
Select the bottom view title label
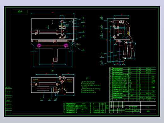[x=52, y=71]
